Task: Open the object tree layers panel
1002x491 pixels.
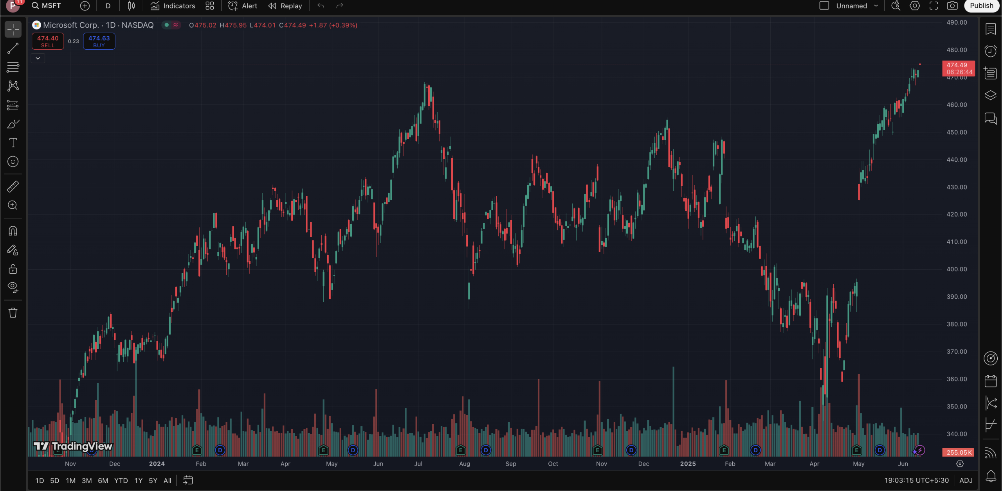Action: [991, 95]
